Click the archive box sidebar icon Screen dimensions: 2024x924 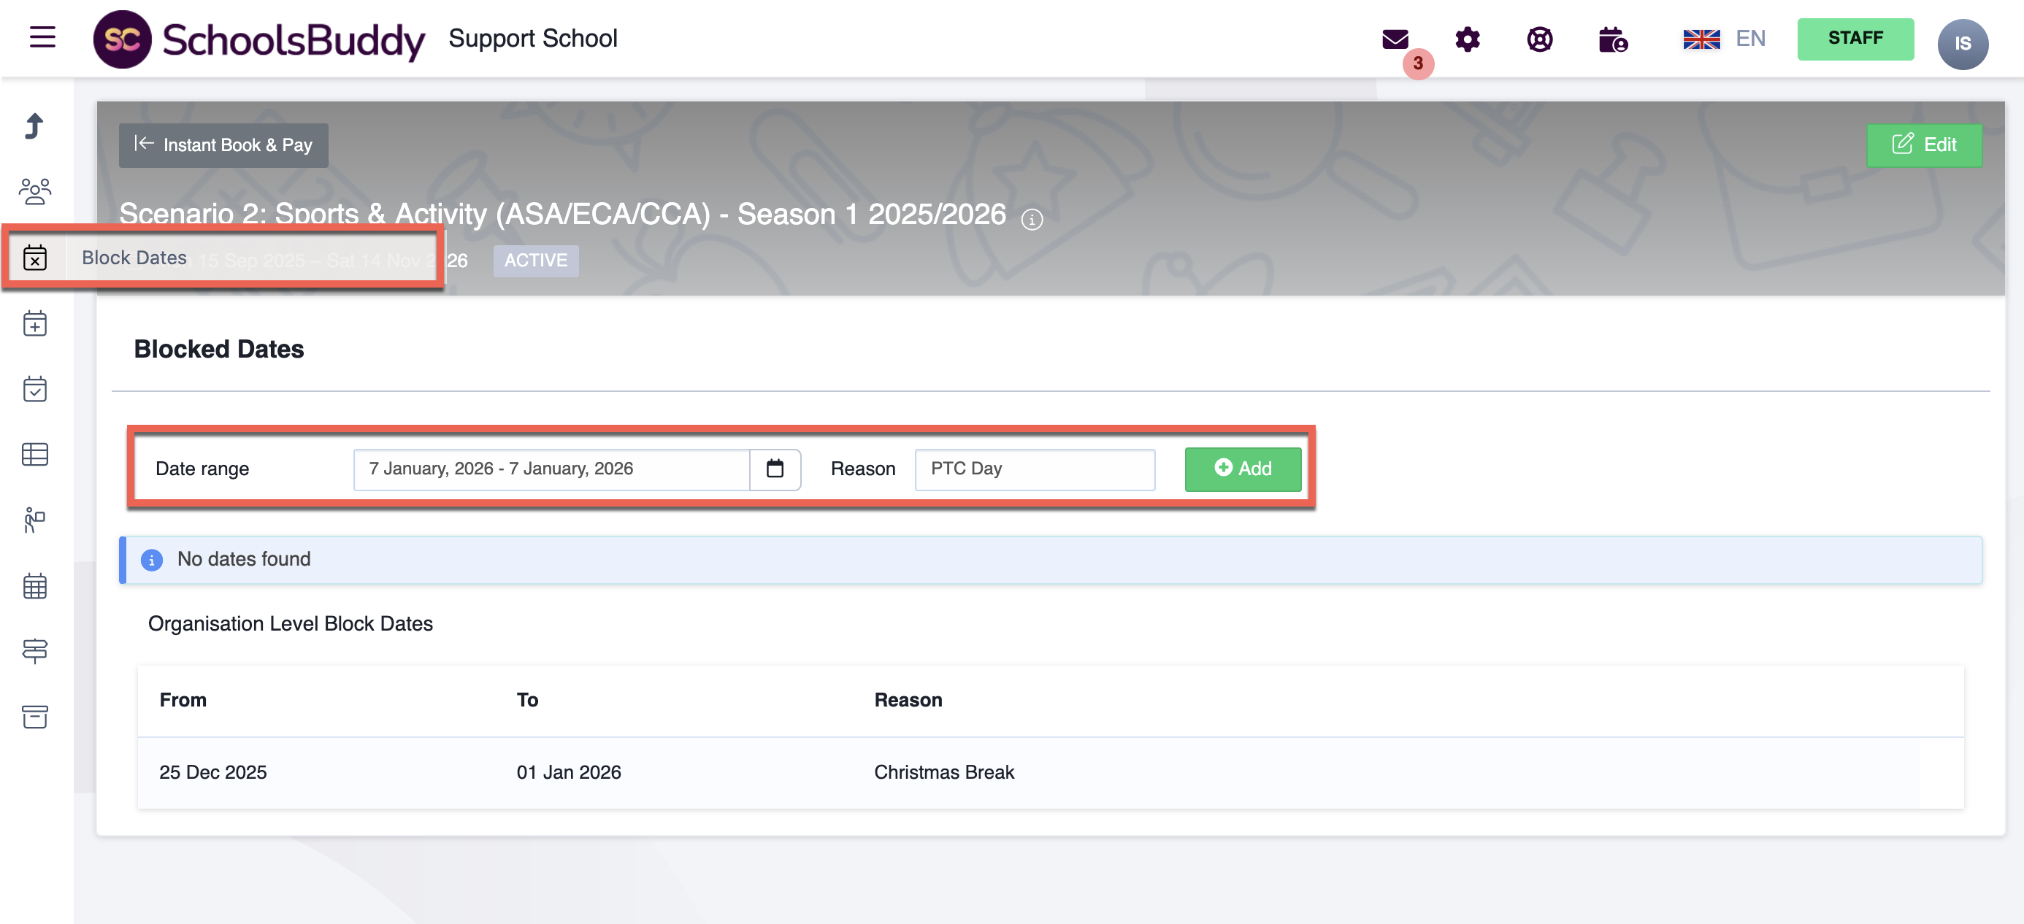click(x=34, y=716)
